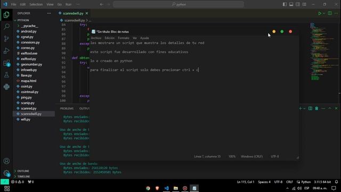The image size is (341, 192).
Task: Open File Explorer from the taskbar
Action: [176, 188]
